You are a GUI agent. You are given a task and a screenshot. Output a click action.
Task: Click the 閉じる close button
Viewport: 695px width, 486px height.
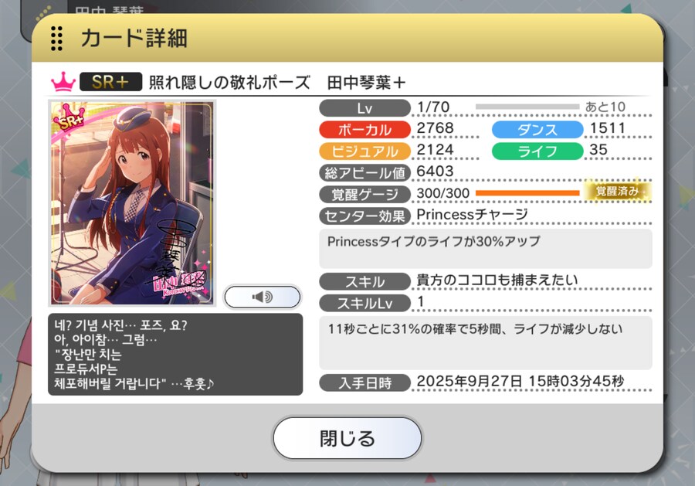(x=347, y=438)
